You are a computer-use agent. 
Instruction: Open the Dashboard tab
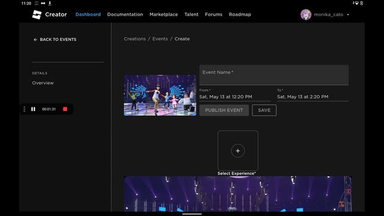(88, 14)
